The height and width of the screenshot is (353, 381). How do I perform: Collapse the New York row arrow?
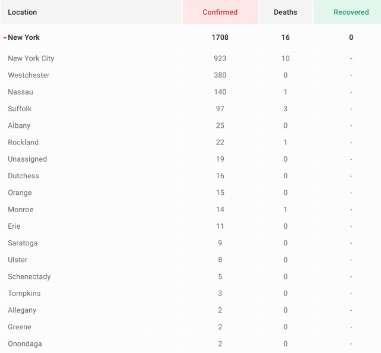click(x=5, y=38)
